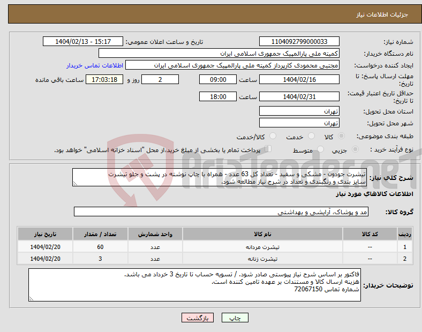Click the delivery province field تهران
Screen dimensions: 422x332
tap(299, 111)
